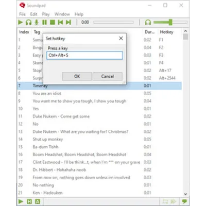
Task: Select the highlighted Timmey row
Action: (x=99, y=85)
